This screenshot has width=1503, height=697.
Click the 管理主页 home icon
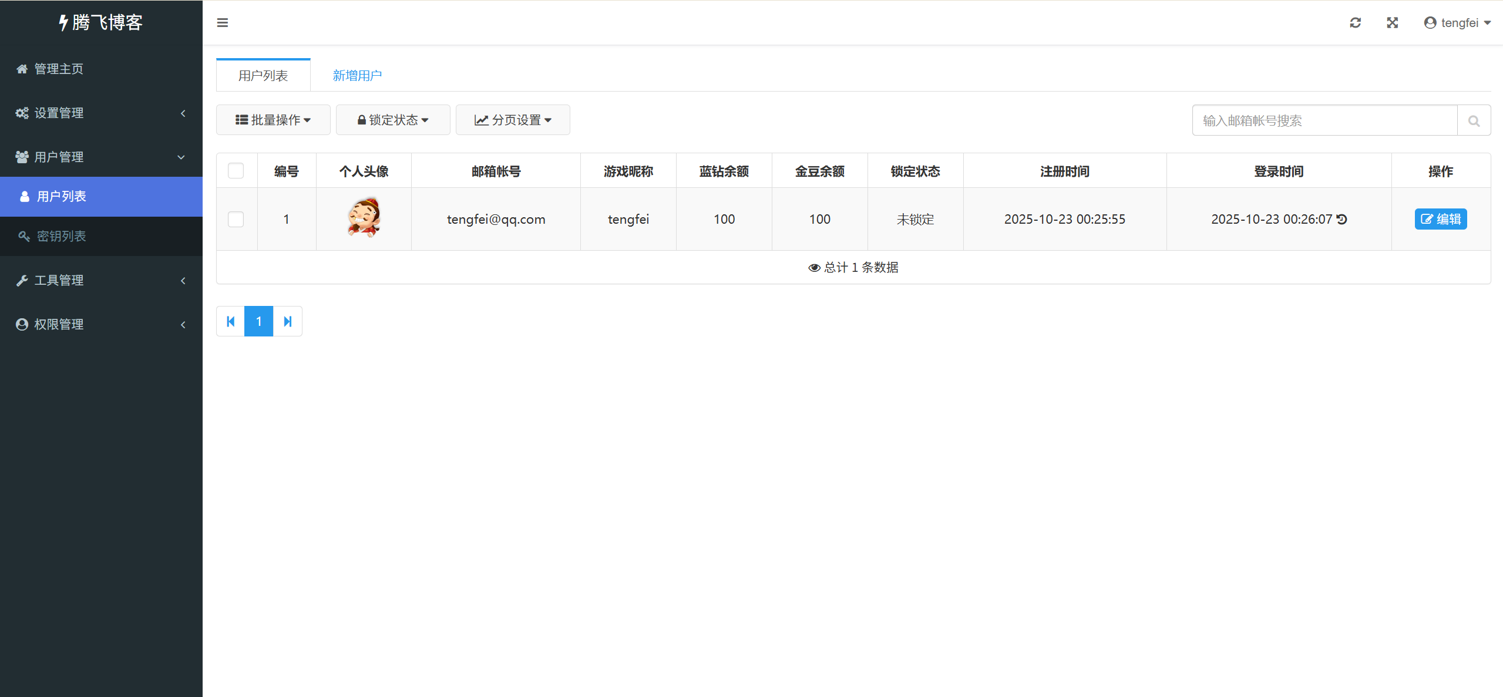22,69
